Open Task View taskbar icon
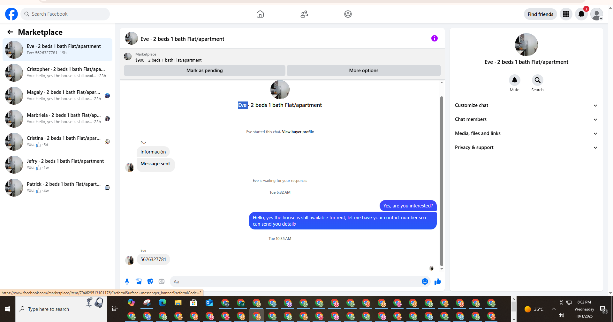 point(115,309)
